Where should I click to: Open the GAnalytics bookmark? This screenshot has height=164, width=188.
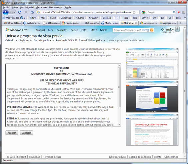64,18
